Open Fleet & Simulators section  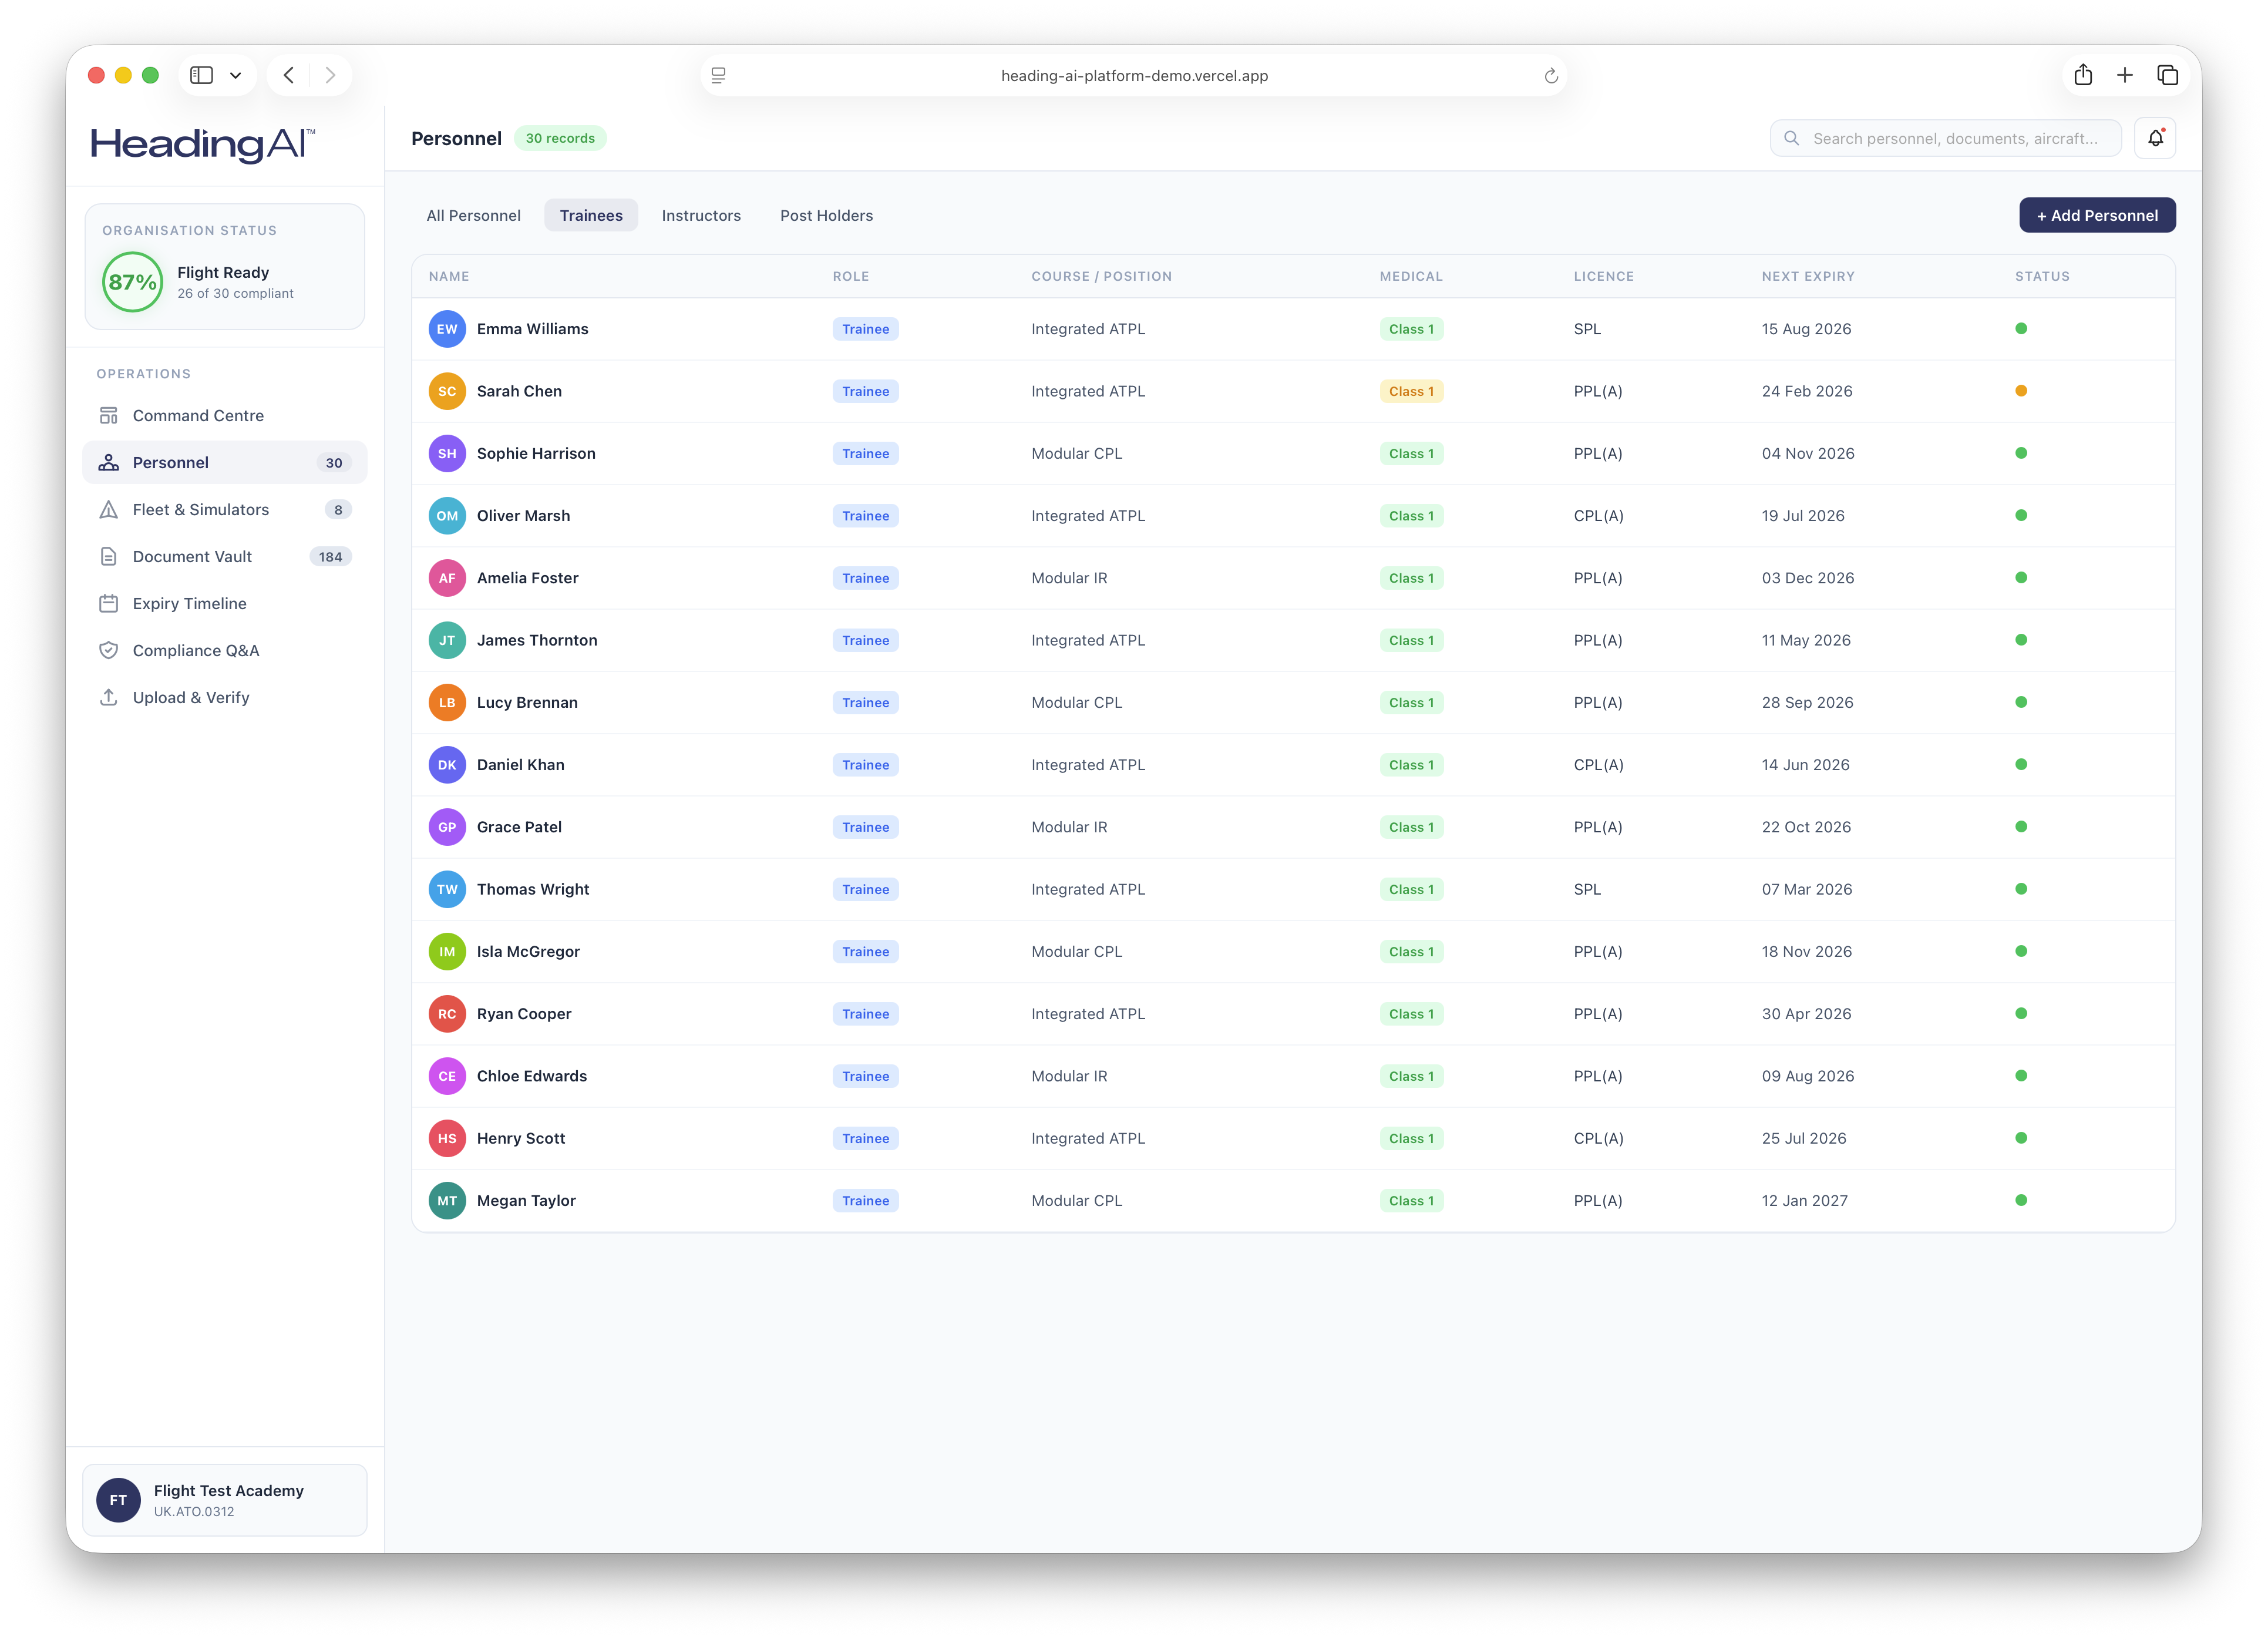click(201, 509)
